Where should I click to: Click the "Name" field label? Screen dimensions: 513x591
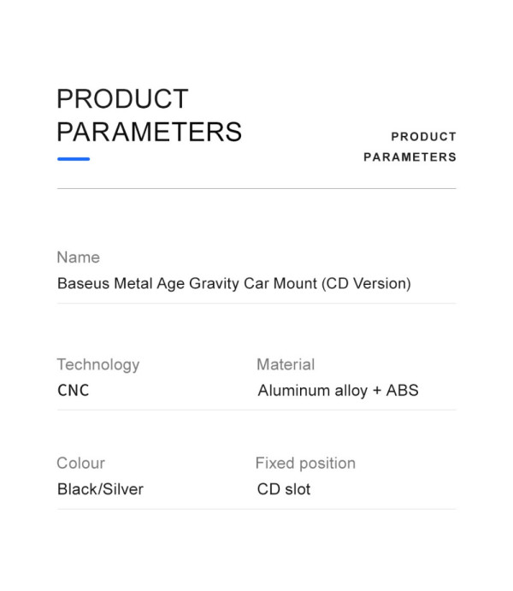(78, 257)
